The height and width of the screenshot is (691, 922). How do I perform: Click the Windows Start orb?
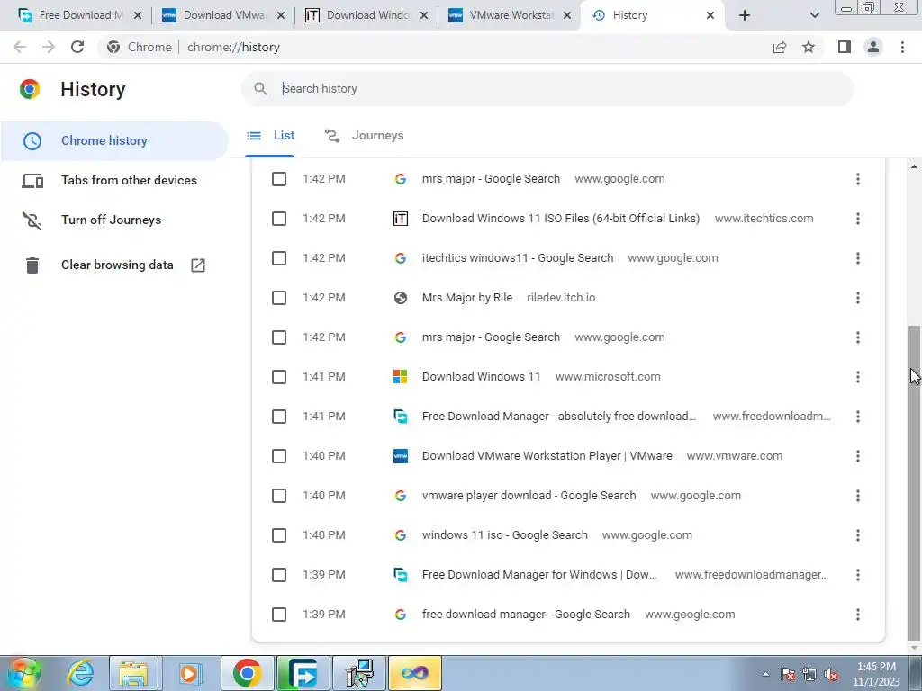point(23,673)
